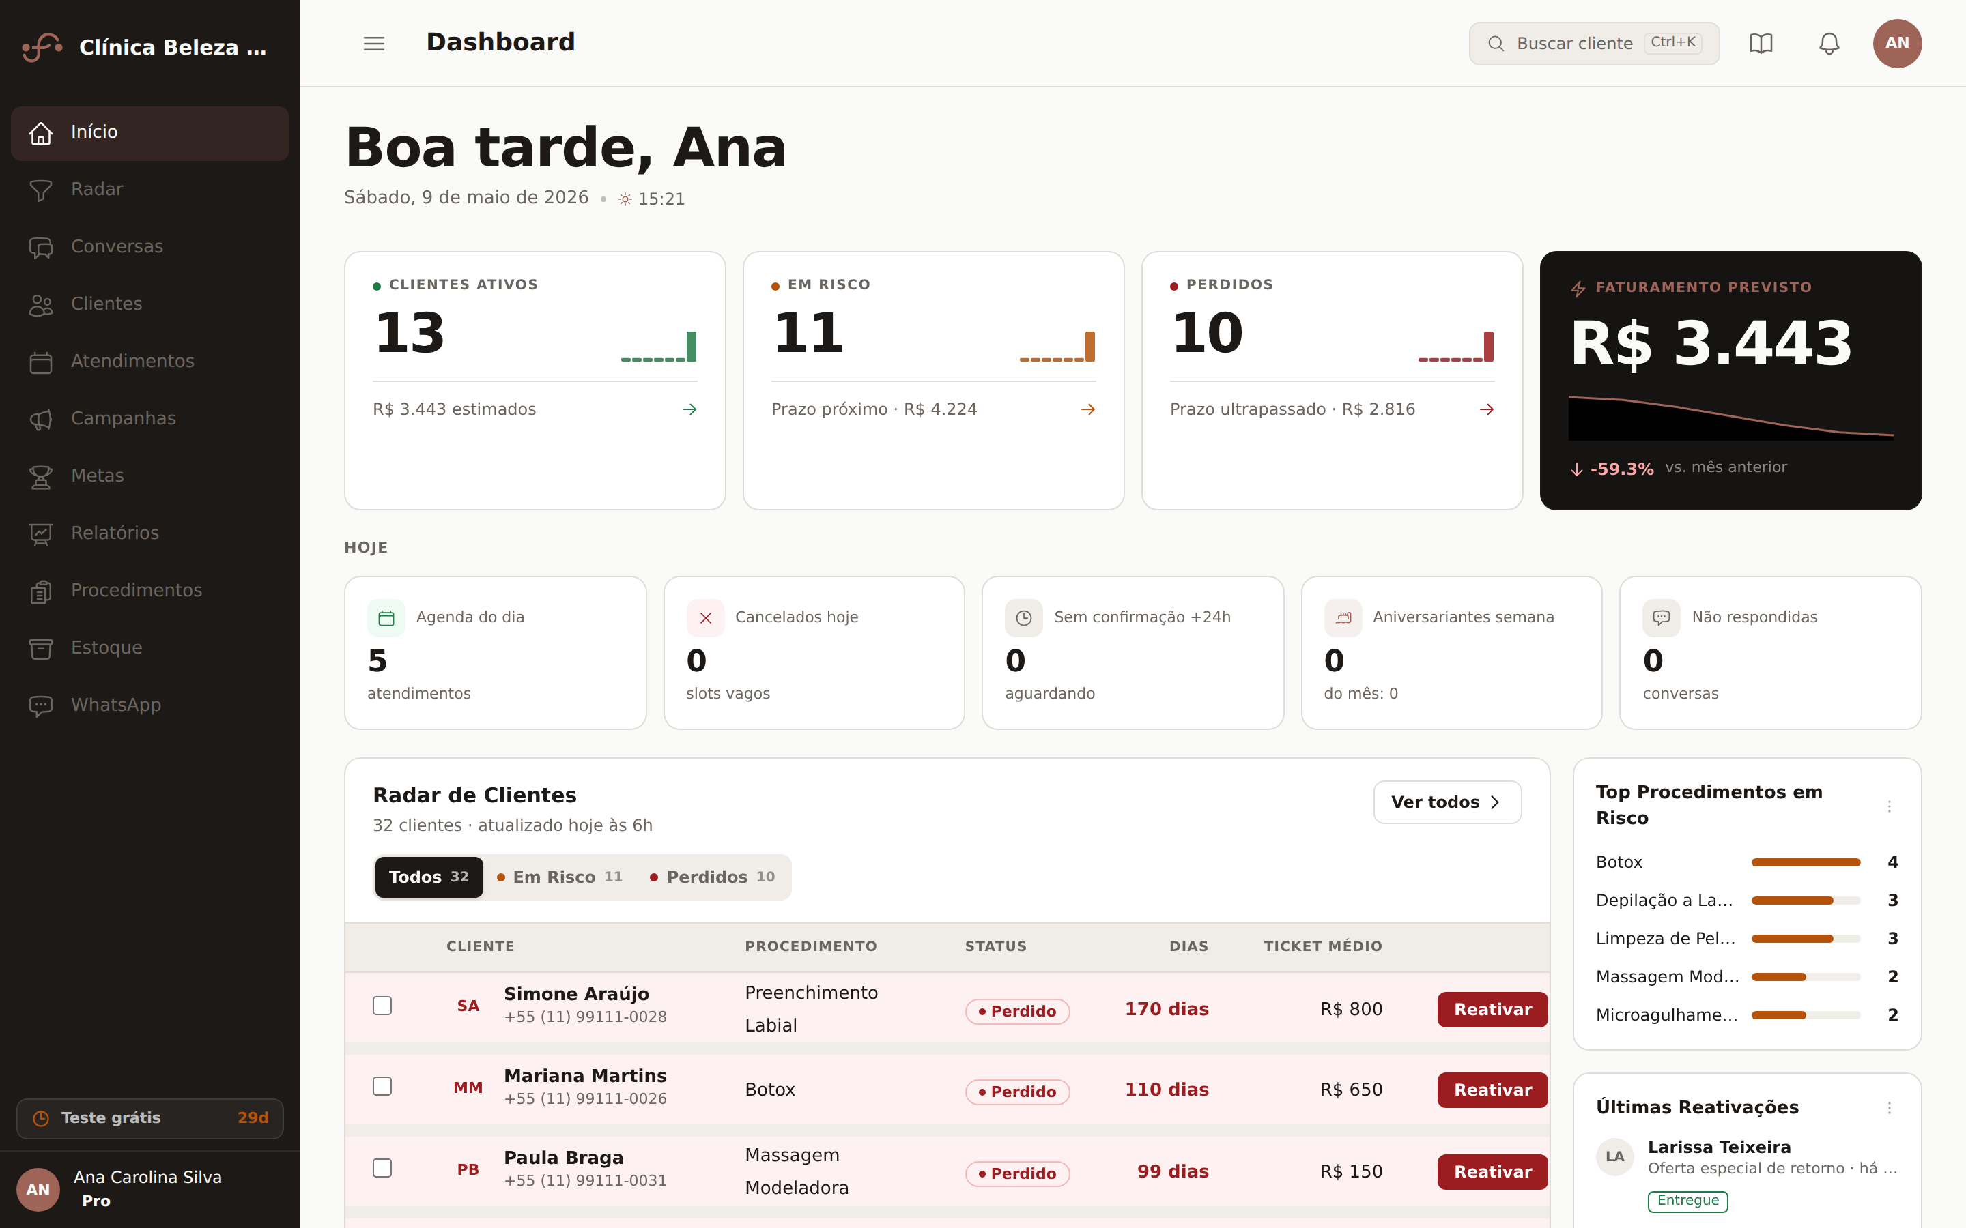
Task: Open Últimas Reativações options menu
Action: click(x=1889, y=1108)
